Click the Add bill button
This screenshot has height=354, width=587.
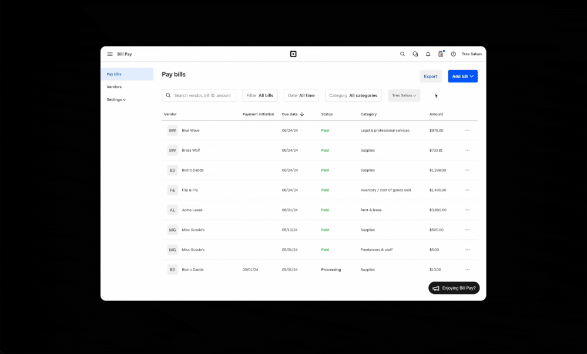[462, 76]
